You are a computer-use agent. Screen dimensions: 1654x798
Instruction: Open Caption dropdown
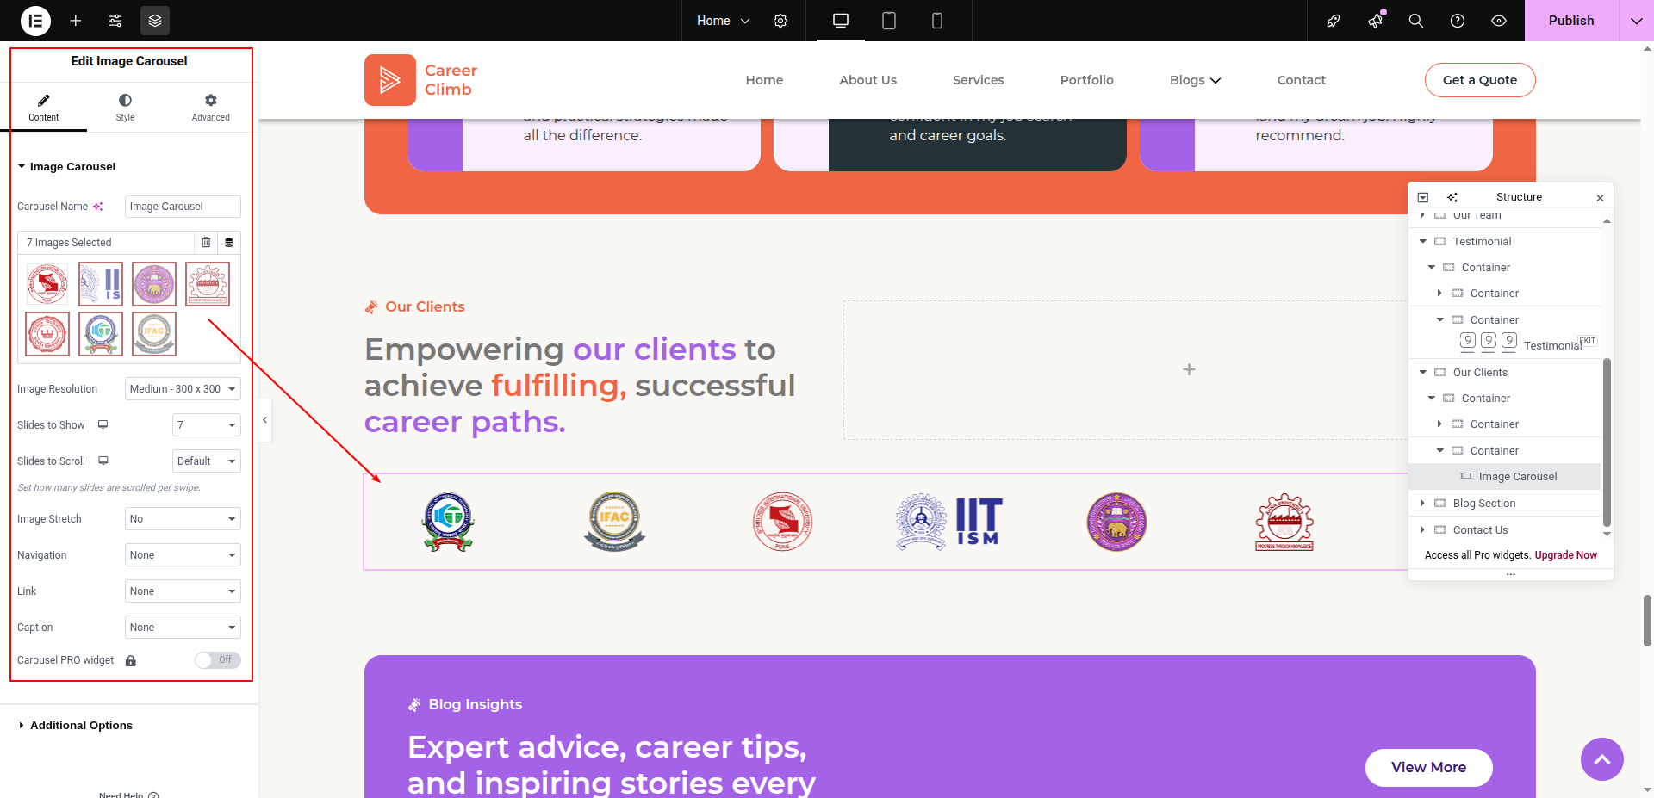[x=183, y=628]
